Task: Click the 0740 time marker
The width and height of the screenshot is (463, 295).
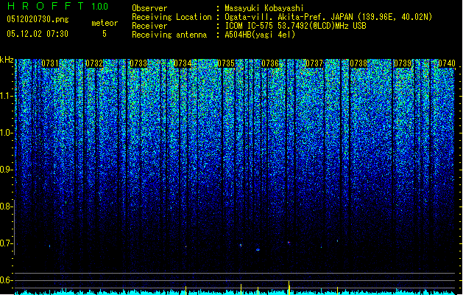Action: [447, 63]
